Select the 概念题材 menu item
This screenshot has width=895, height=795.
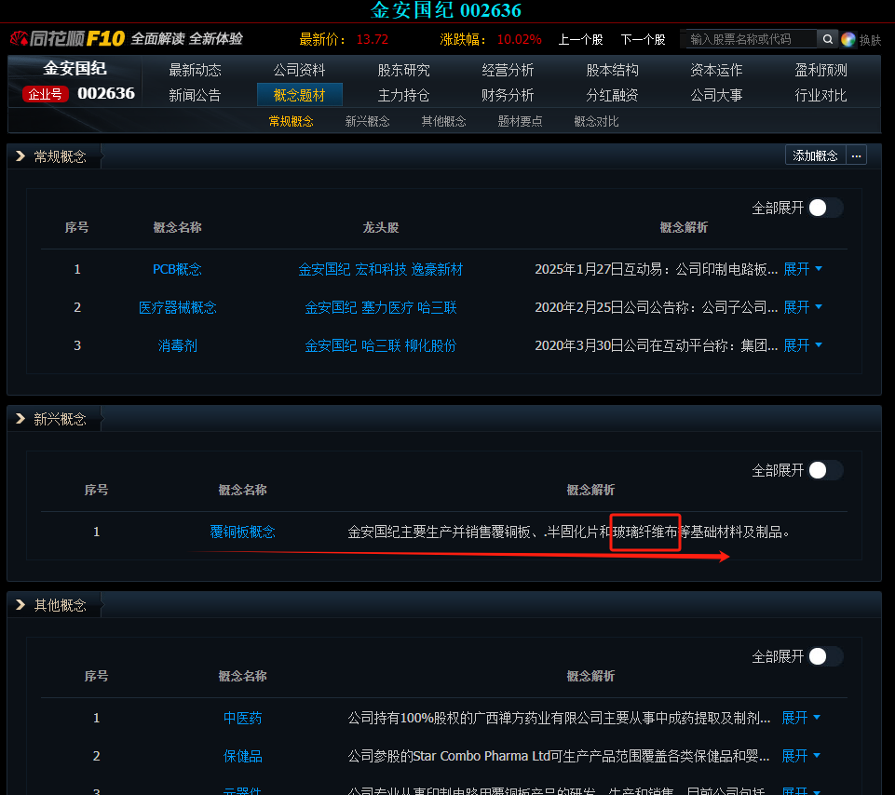(300, 95)
